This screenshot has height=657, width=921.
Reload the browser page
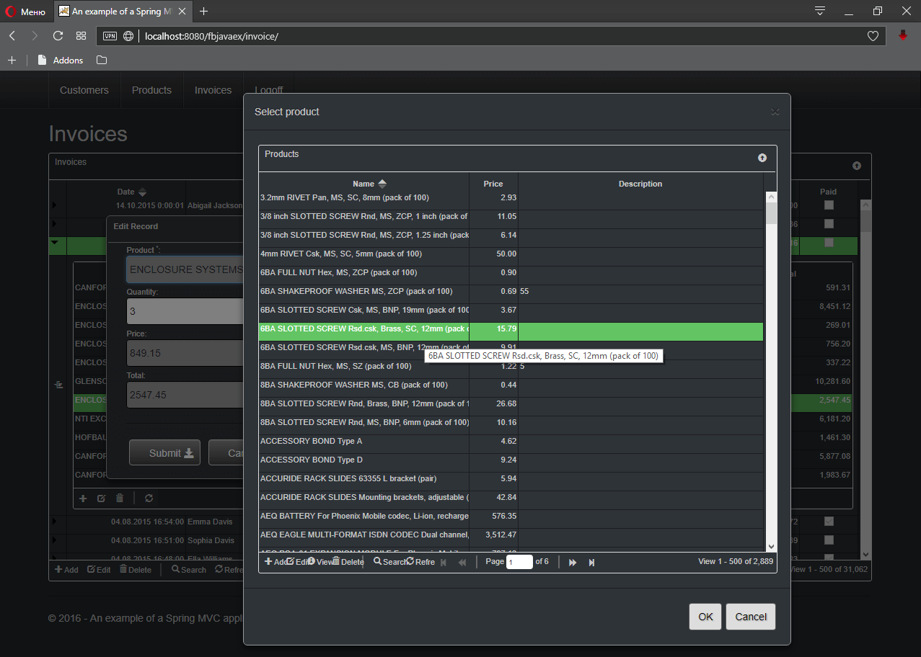coord(58,36)
